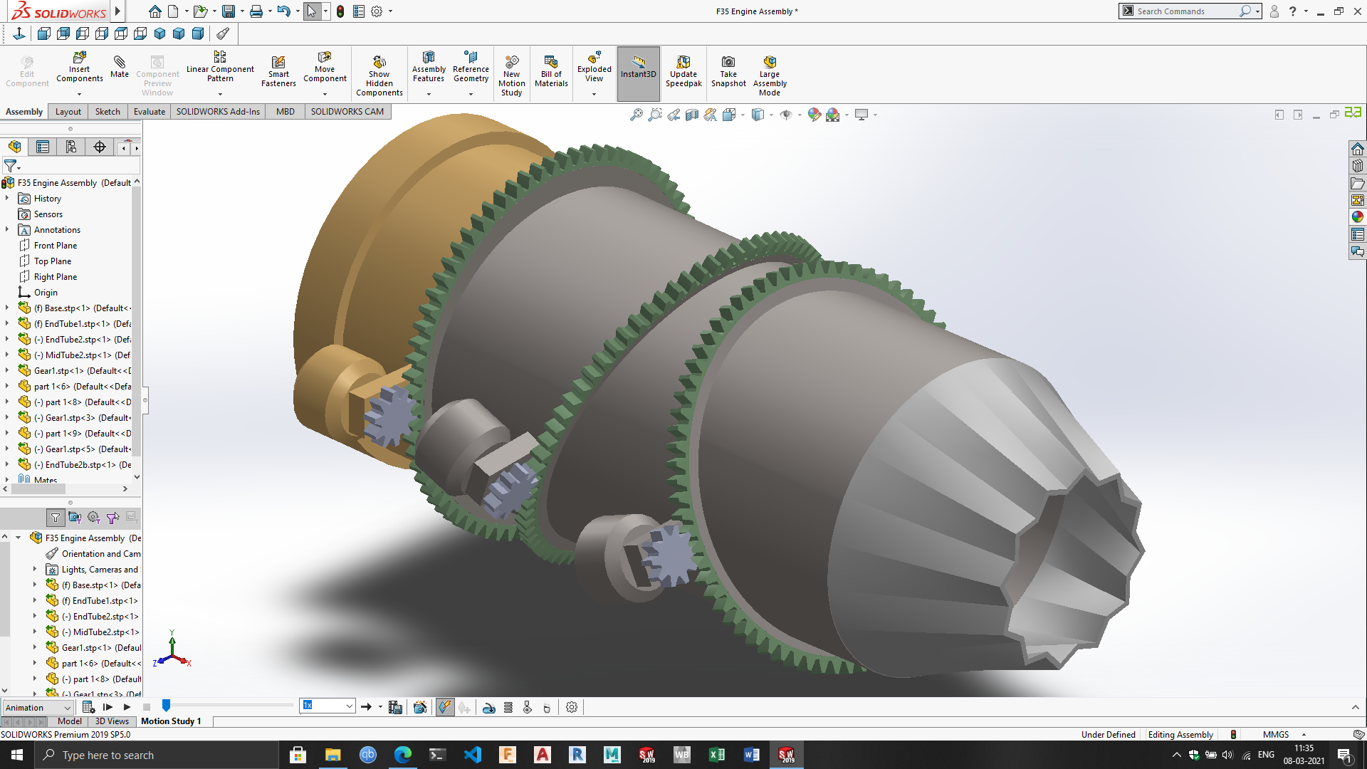Screen dimensions: 1367x769
Task: Switch to the 3D Views tab
Action: [112, 721]
